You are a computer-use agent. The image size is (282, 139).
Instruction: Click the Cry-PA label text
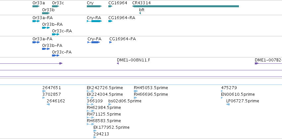click(94, 39)
